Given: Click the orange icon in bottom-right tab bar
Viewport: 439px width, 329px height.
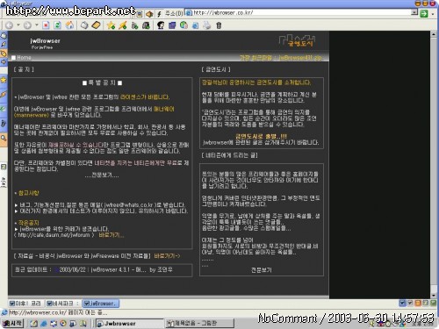Looking at the screenshot, I should (x=418, y=304).
